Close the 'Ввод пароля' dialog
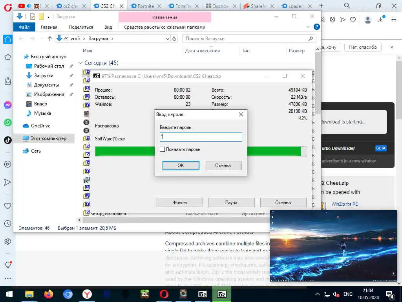Viewport: 402px width, 302px height. (241, 114)
